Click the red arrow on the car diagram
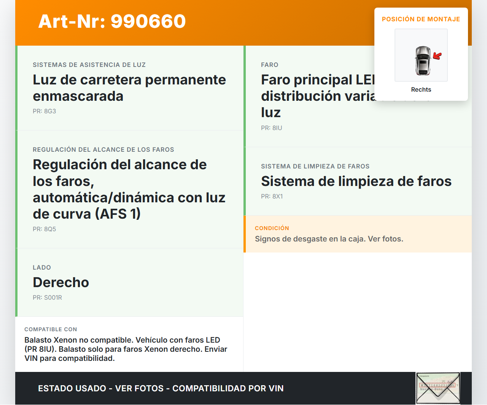The image size is (487, 405). 437,56
